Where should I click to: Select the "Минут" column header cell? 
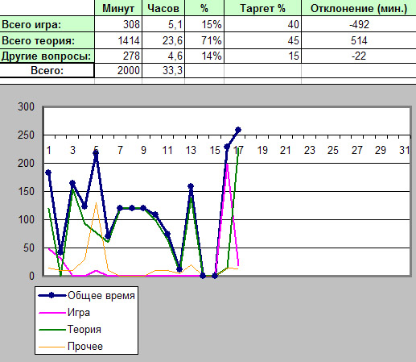coord(118,8)
